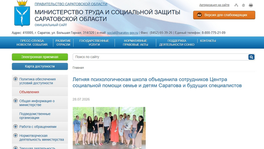This screenshot has width=264, height=149.
Task: Open the group photo thumbnail
Action: (109, 128)
